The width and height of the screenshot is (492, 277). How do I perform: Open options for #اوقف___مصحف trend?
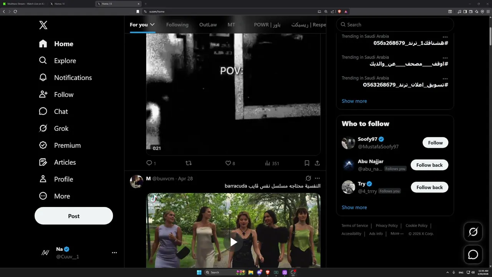(x=445, y=58)
